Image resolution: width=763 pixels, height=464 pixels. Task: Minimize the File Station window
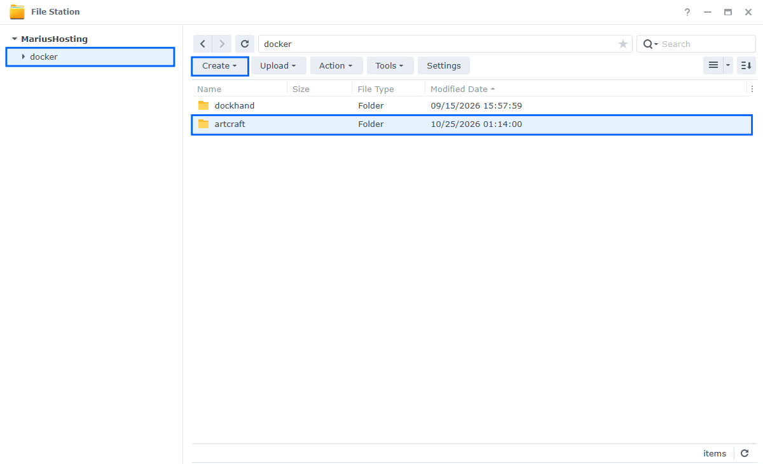708,12
